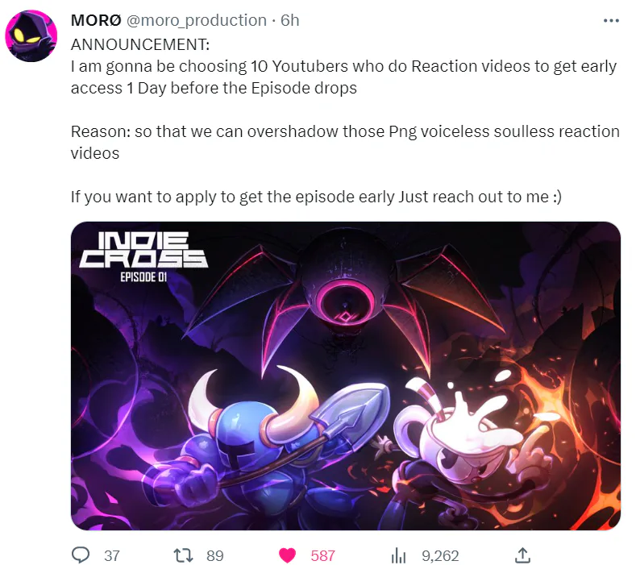
Task: Open the @moro_production handle link
Action: [197, 20]
